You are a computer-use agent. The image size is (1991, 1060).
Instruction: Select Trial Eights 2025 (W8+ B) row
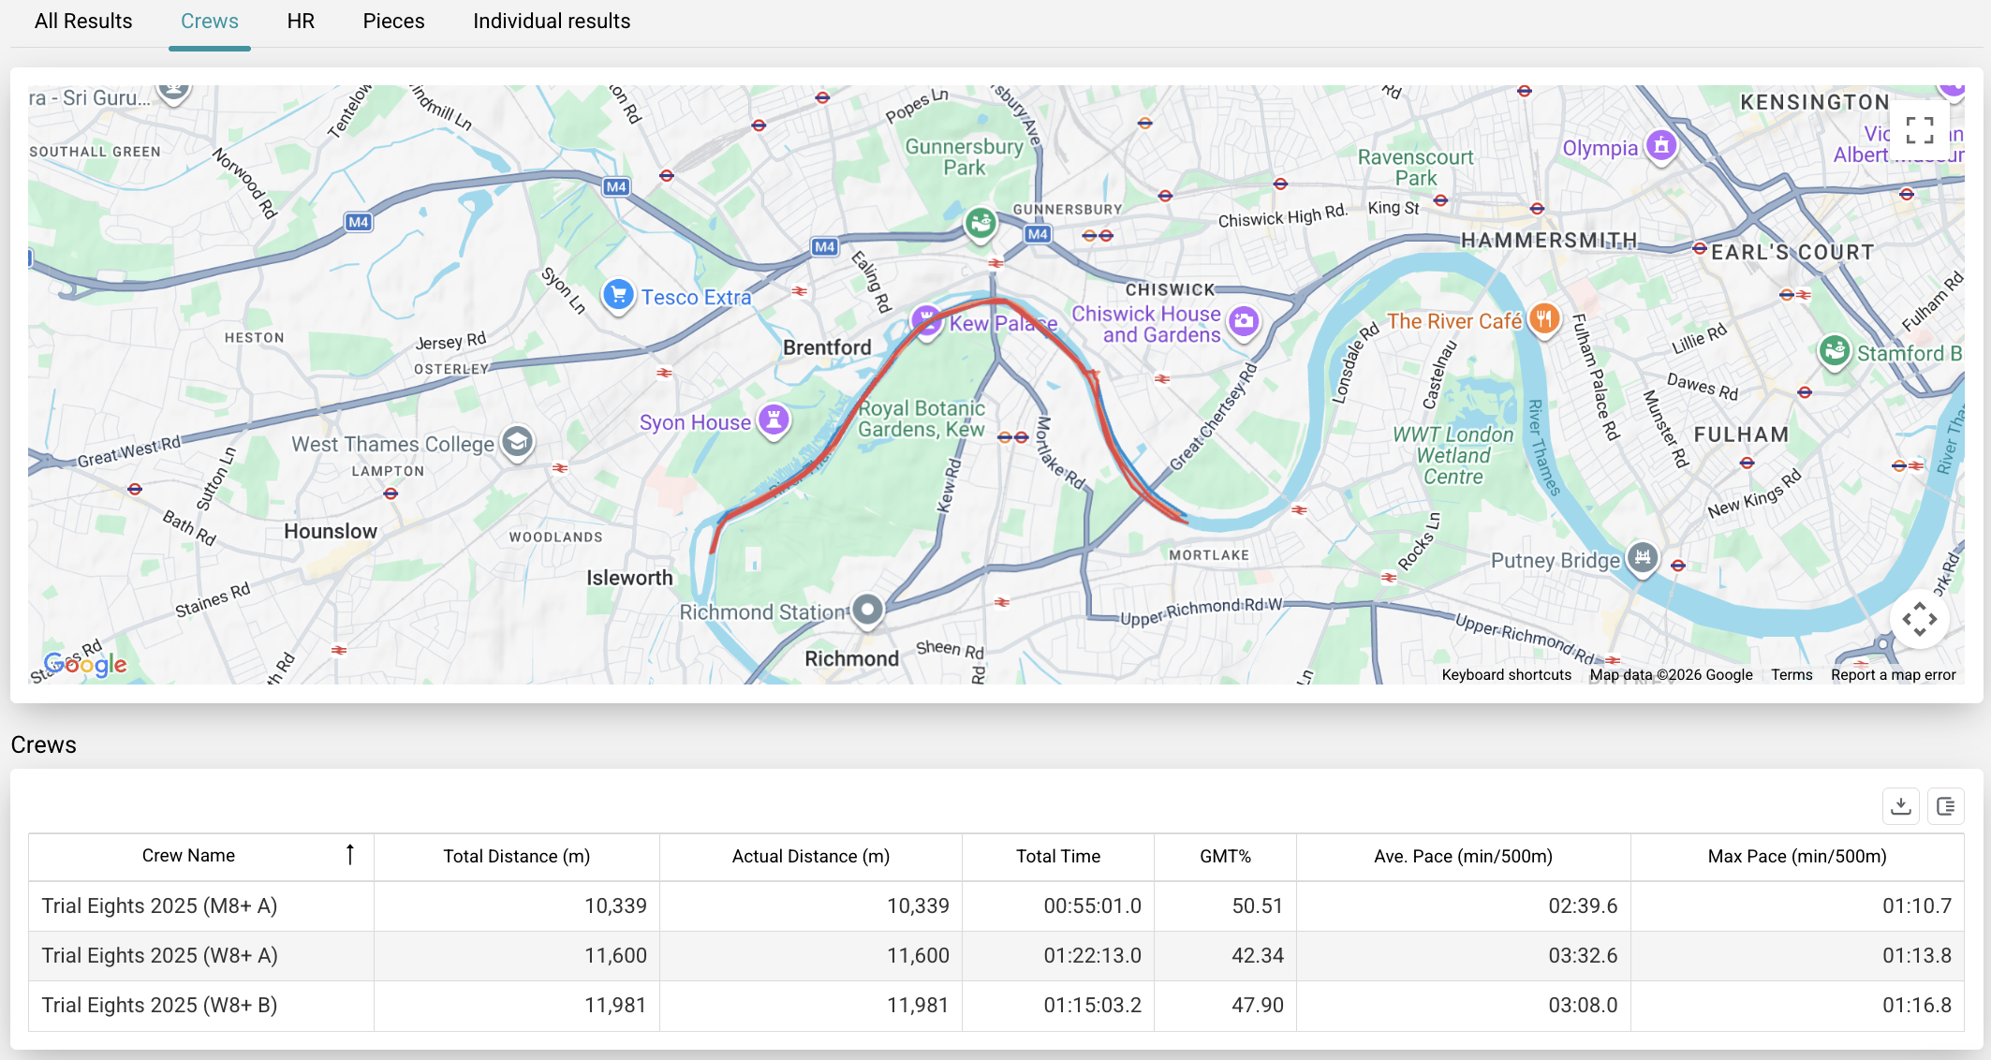click(996, 1005)
